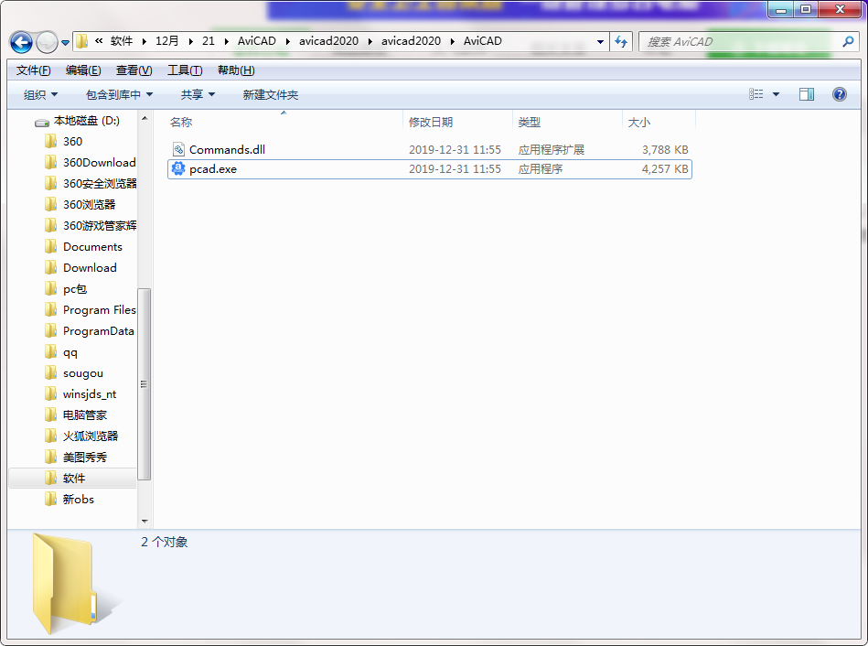
Task: Click 软件 in the address breadcrumb
Action: pyautogui.click(x=122, y=41)
